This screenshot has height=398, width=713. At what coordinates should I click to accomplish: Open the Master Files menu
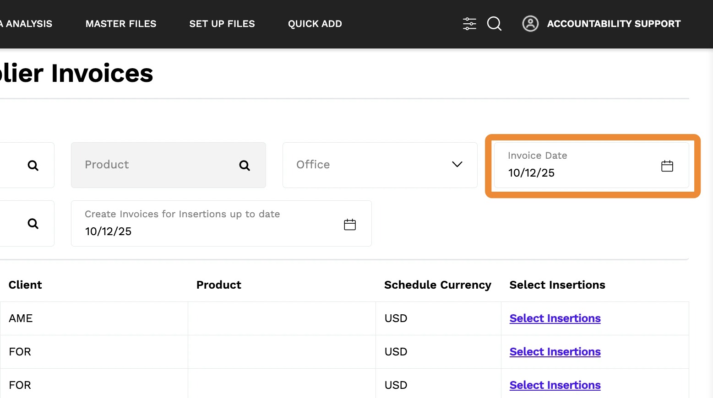pyautogui.click(x=121, y=24)
